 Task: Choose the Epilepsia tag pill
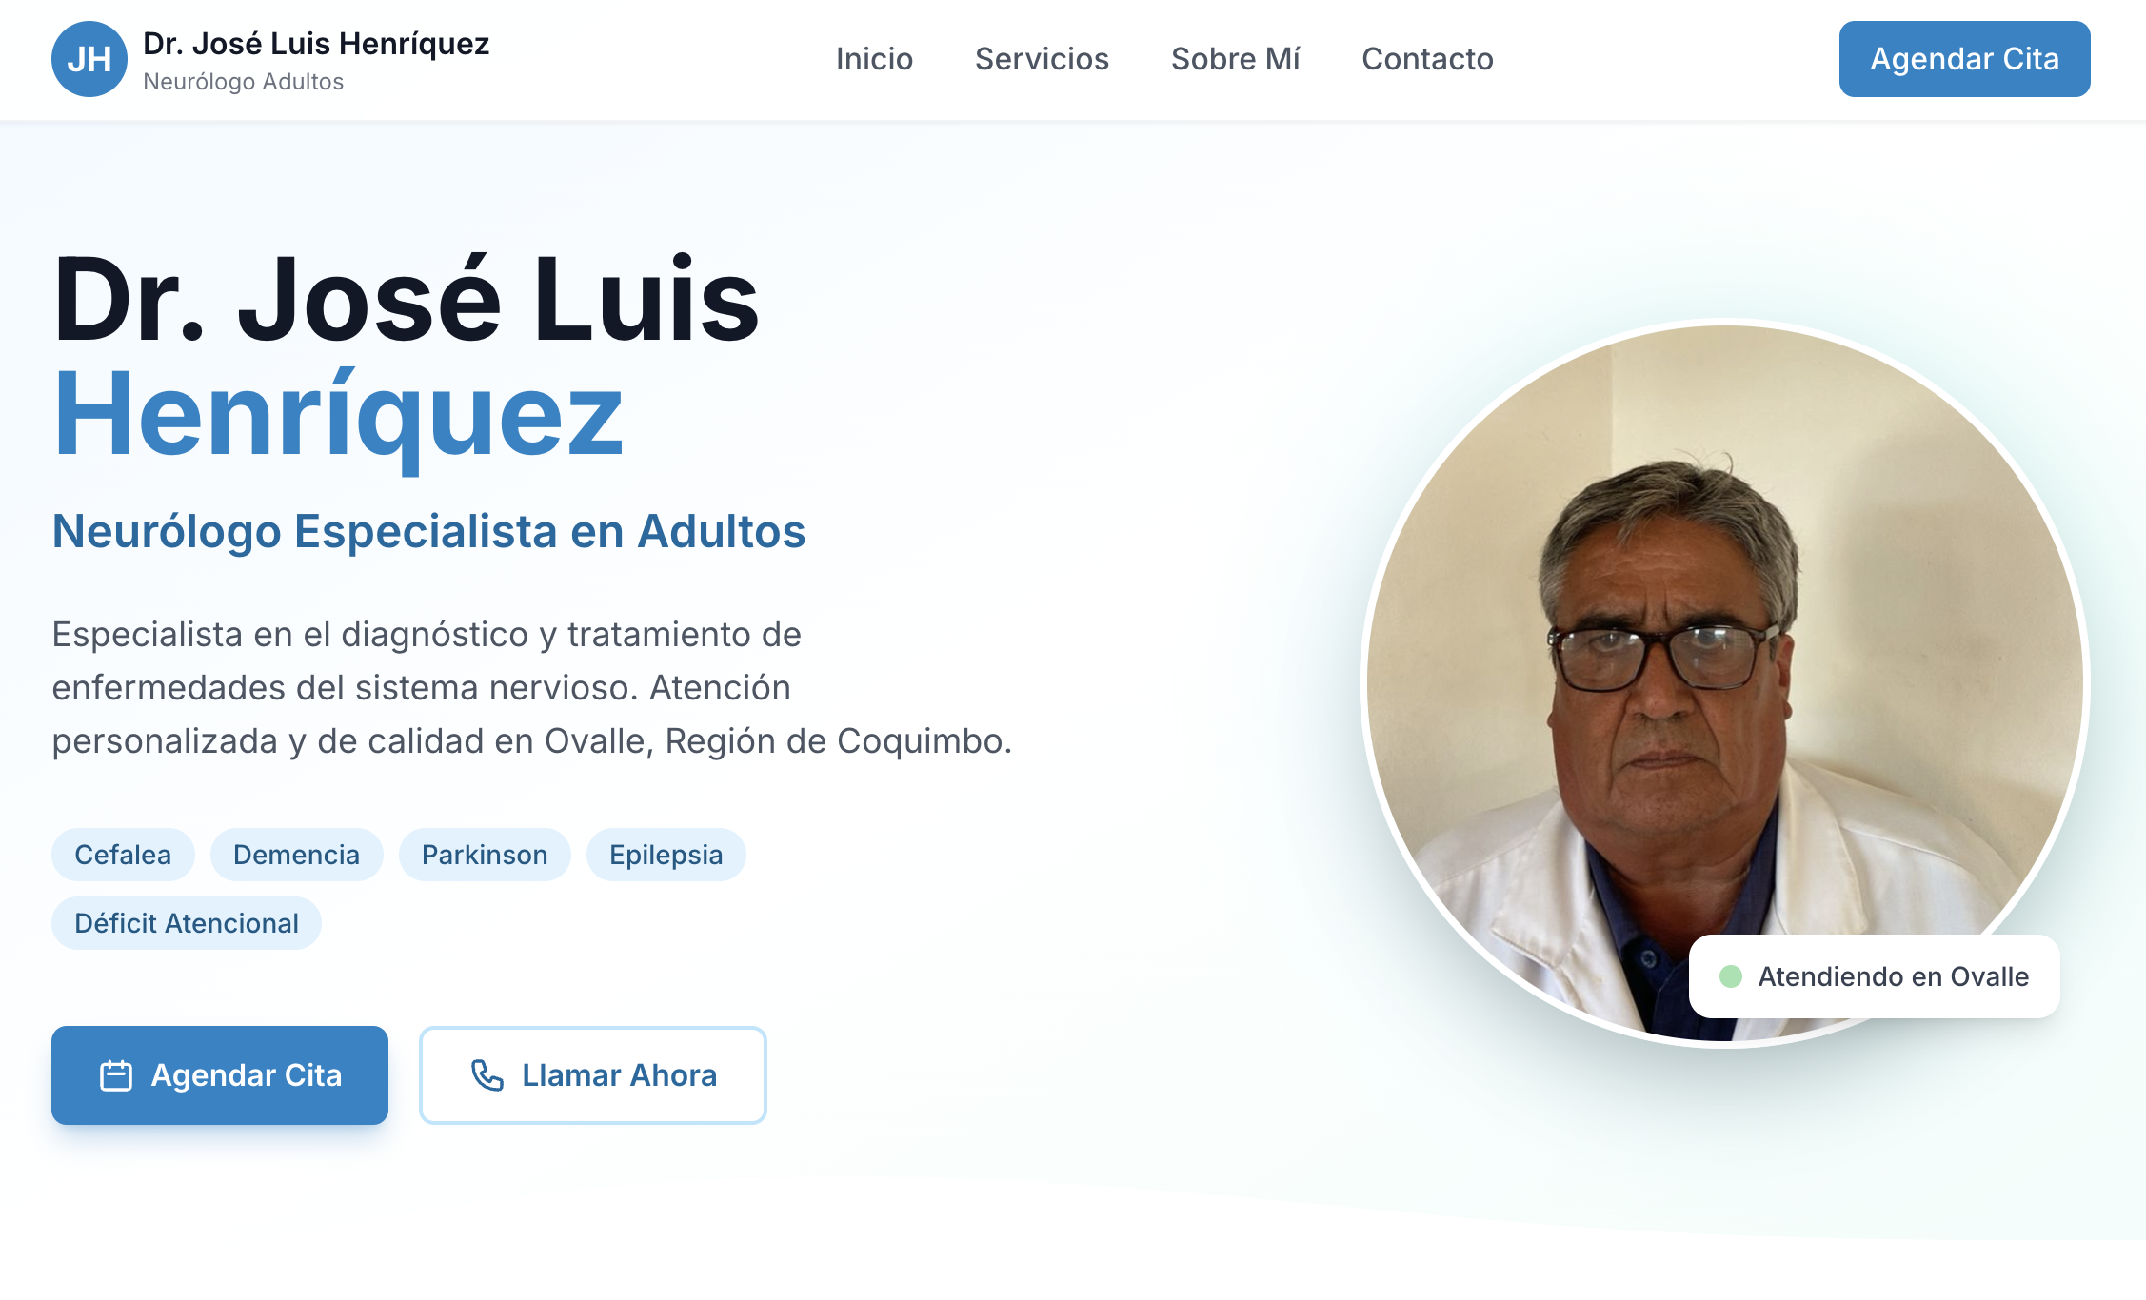click(x=666, y=855)
